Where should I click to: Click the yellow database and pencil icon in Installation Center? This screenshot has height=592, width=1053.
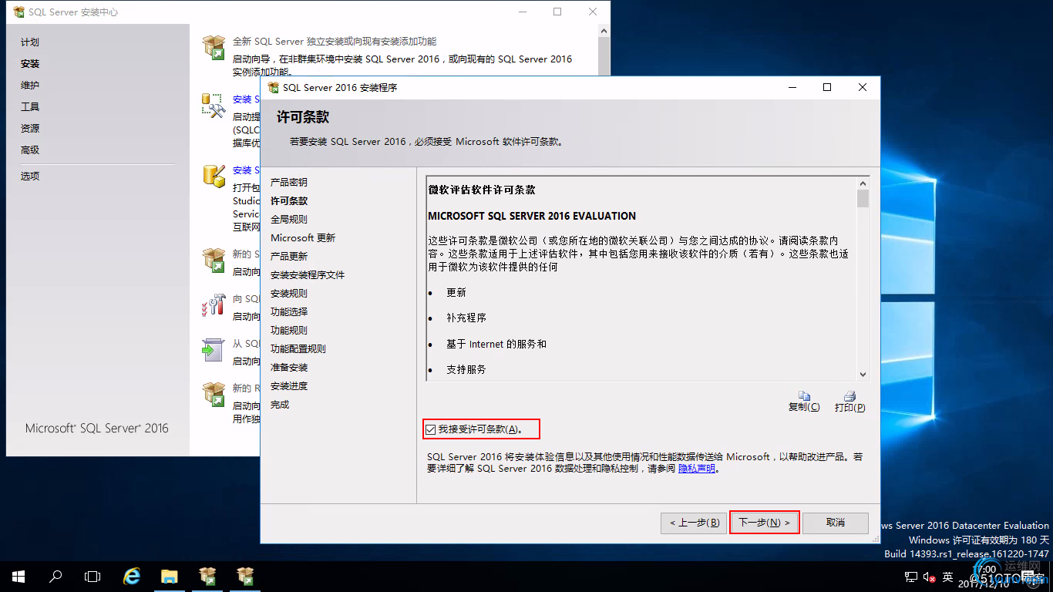pos(213,177)
